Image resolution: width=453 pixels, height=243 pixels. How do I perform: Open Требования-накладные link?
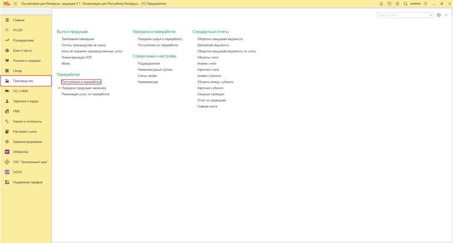[x=78, y=39]
